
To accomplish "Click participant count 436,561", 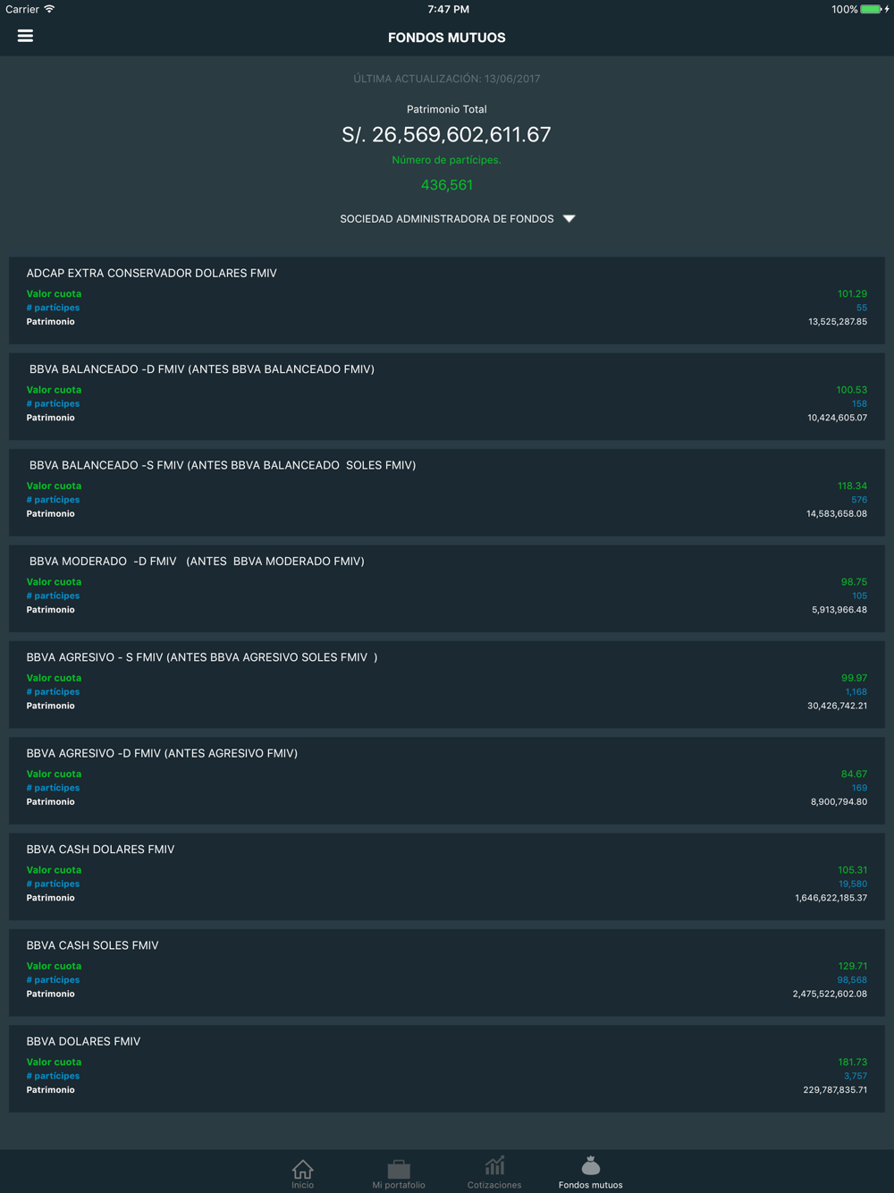I will coord(447,185).
